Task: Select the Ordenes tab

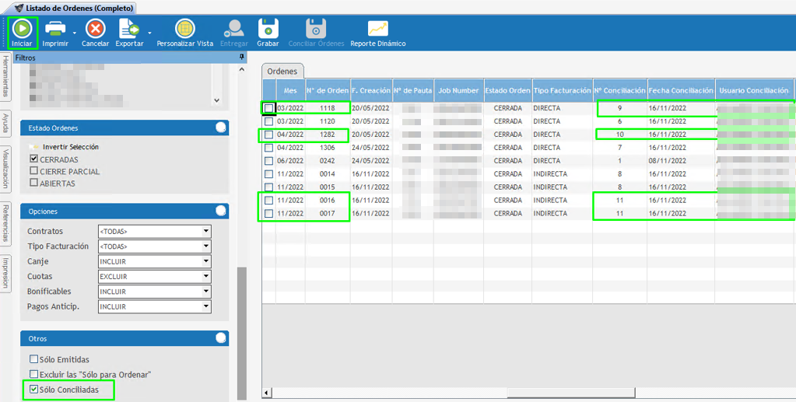Action: (282, 72)
